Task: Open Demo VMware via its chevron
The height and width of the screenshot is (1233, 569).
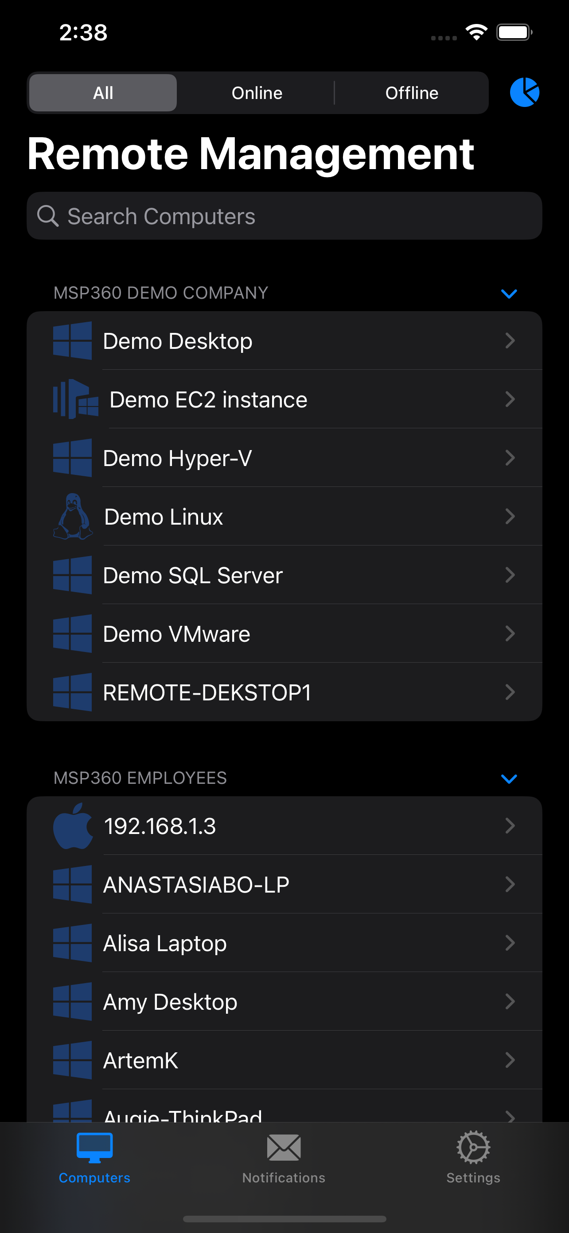Action: tap(510, 634)
